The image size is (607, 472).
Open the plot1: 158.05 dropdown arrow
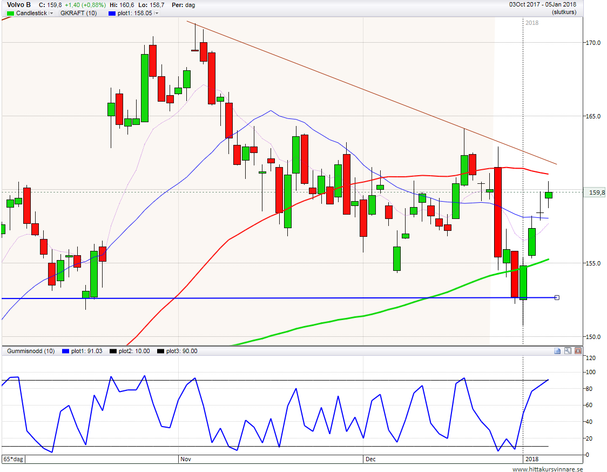coord(157,13)
